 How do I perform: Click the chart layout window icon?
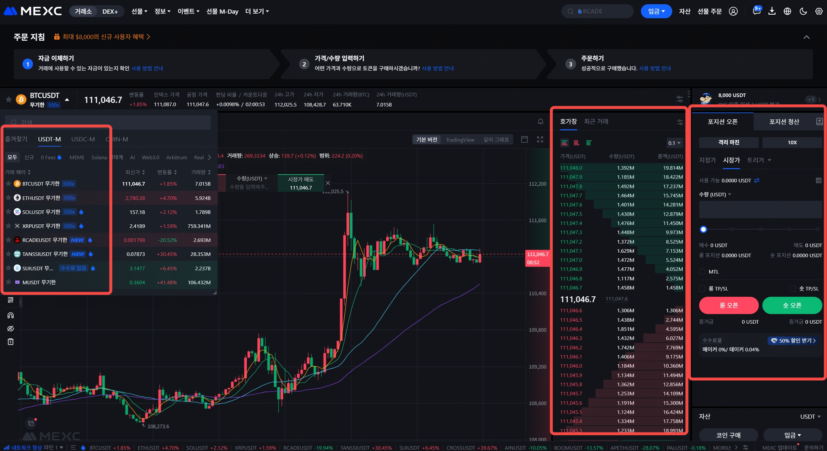point(524,139)
